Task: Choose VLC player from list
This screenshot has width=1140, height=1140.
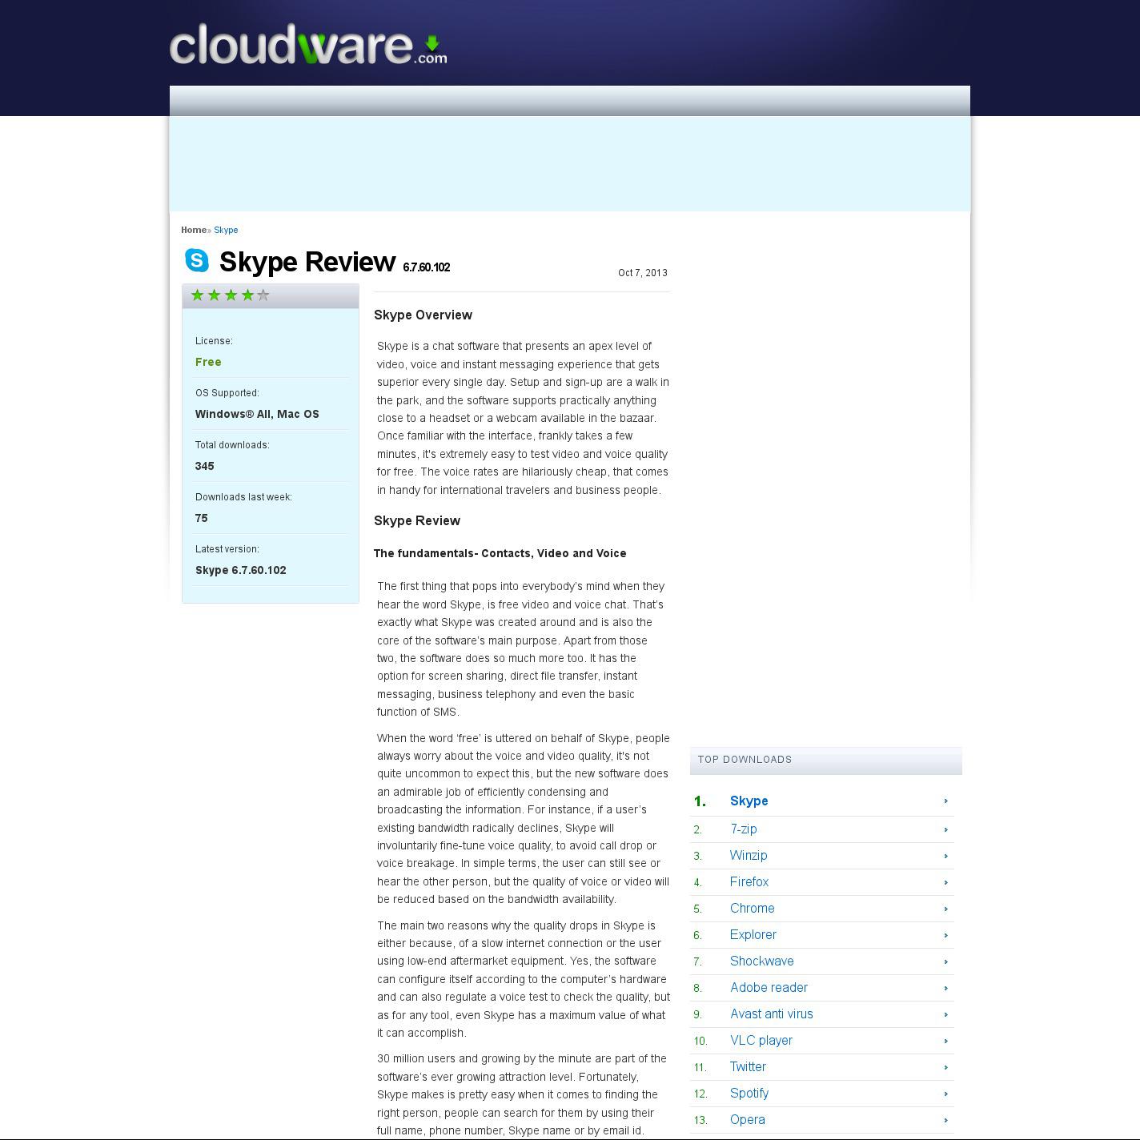Action: 761,1041
